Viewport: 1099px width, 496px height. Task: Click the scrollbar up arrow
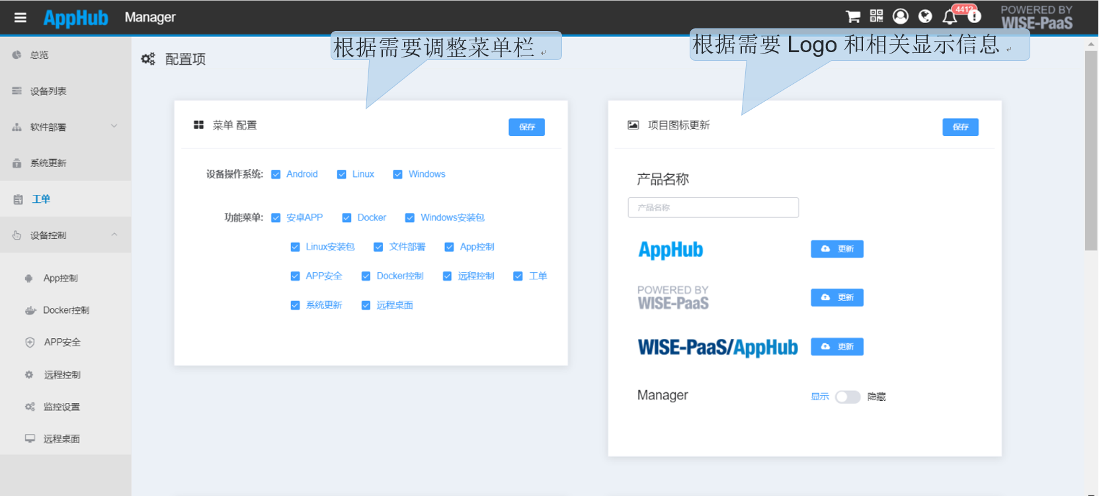coord(1091,44)
